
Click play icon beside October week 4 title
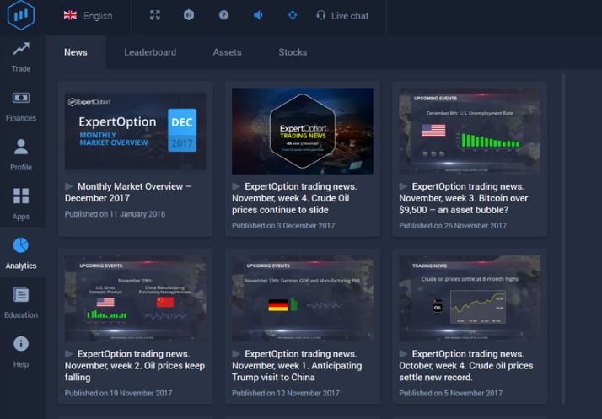(404, 354)
